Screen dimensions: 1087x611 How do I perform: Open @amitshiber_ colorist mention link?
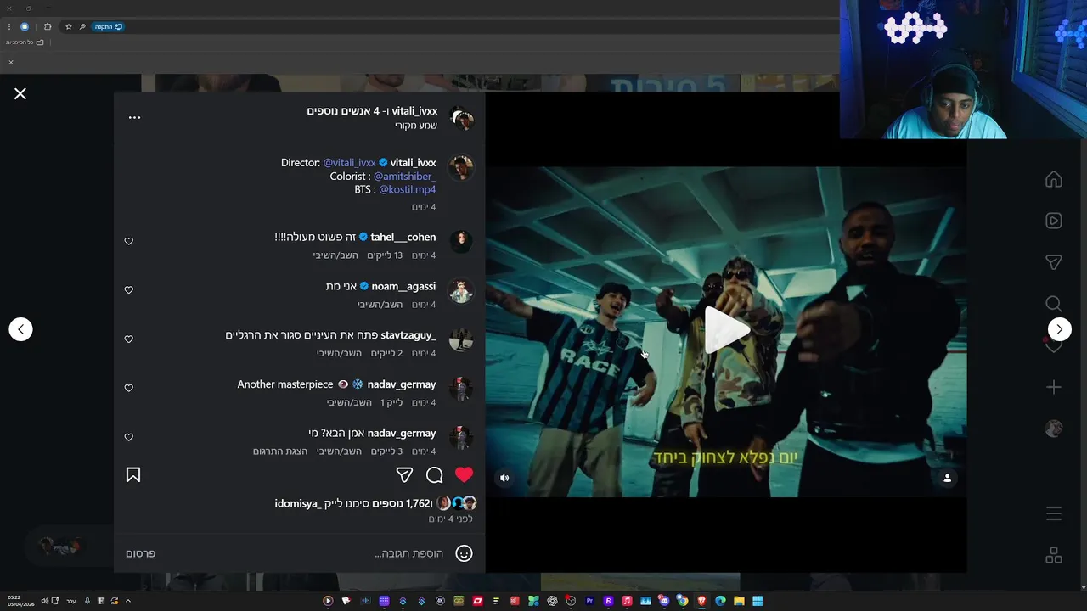(x=404, y=177)
